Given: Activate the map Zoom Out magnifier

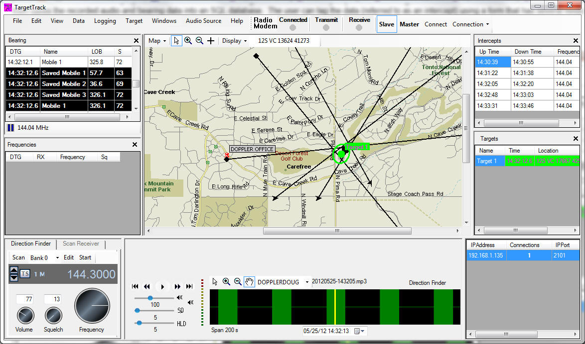Looking at the screenshot, I should click(x=198, y=40).
